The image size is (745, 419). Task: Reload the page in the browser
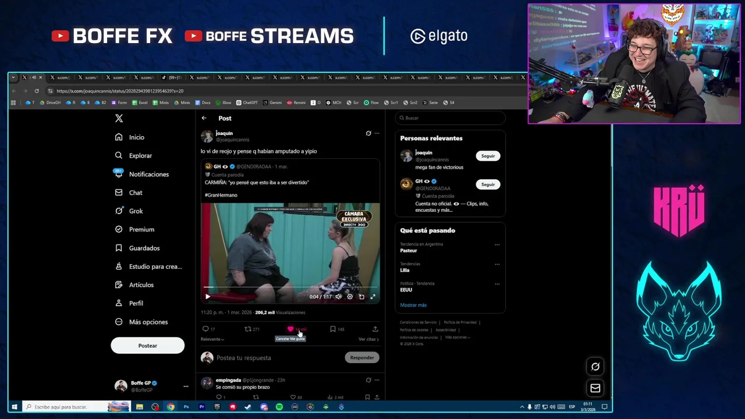coord(37,91)
